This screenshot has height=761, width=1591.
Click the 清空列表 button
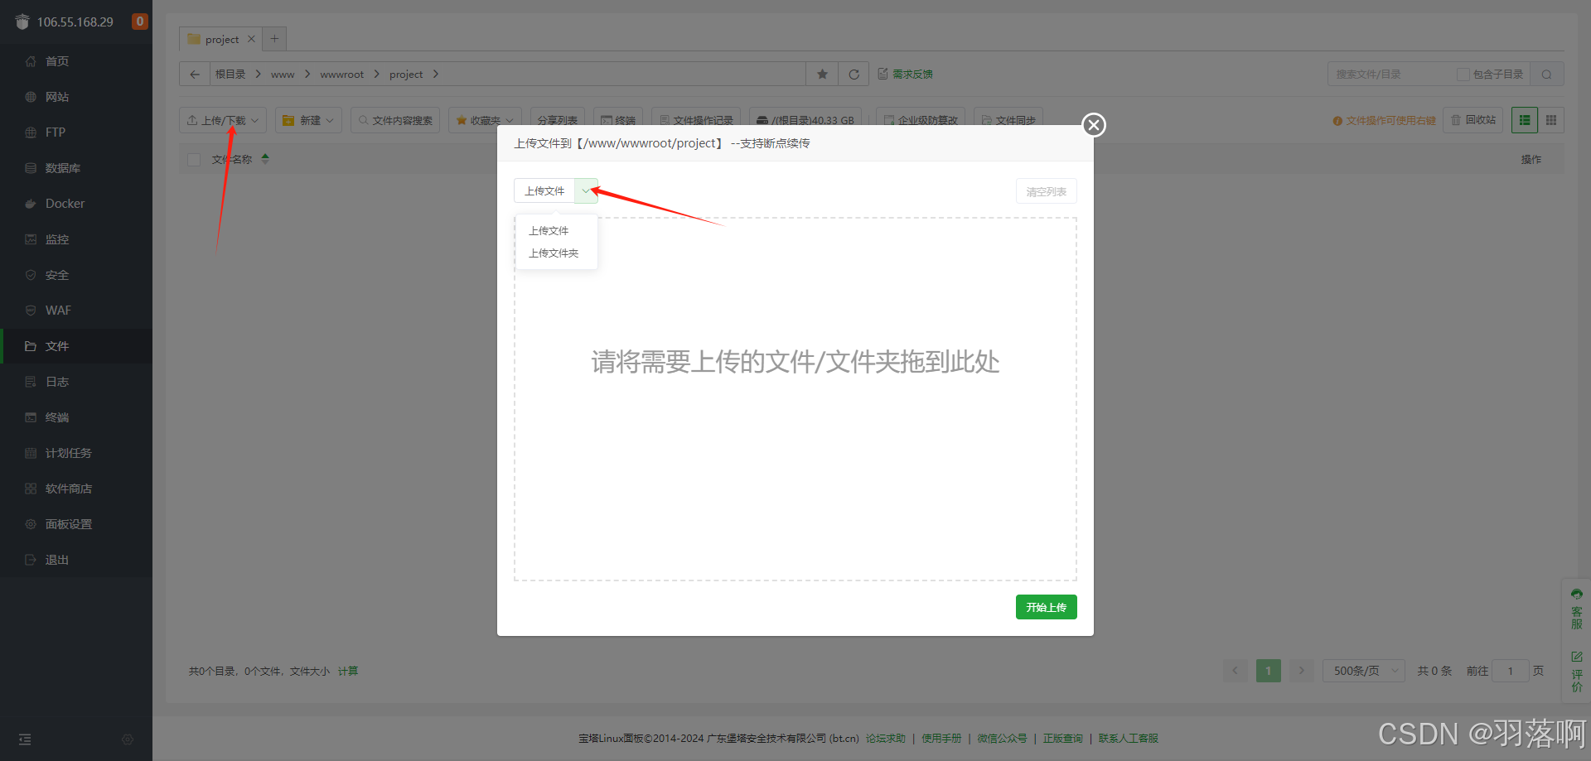coord(1046,191)
